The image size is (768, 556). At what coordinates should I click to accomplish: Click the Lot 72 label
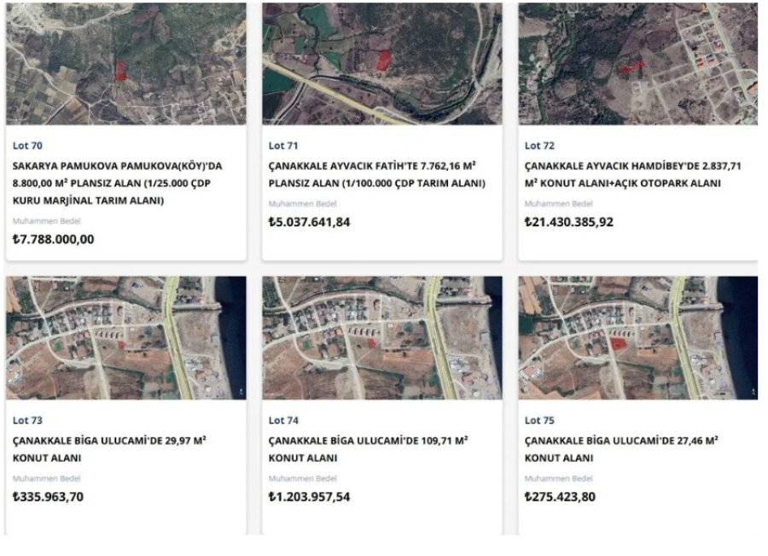pyautogui.click(x=539, y=145)
